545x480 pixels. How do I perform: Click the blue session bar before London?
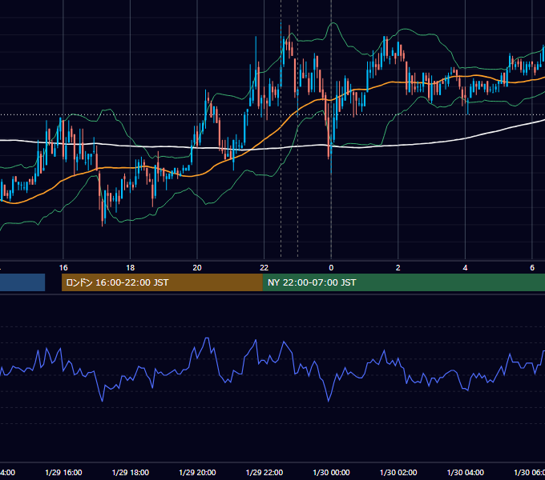(x=22, y=282)
